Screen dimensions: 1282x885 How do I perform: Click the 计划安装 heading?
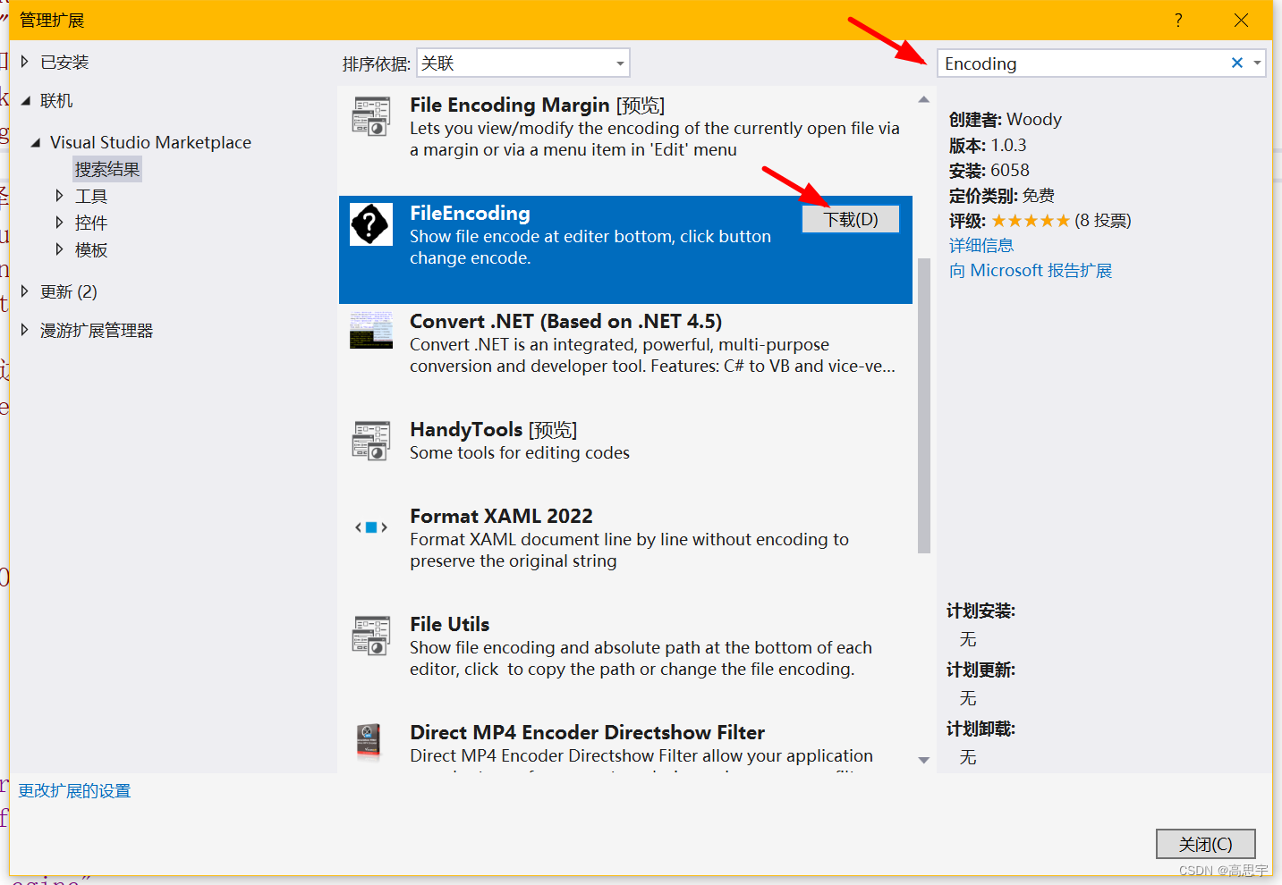pyautogui.click(x=981, y=611)
